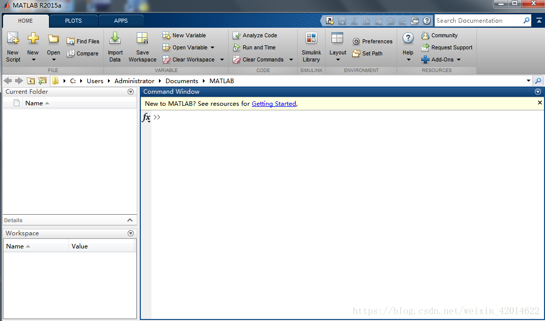Screen dimensions: 545x321
Task: Open a file with the Open folder icon
Action: pyautogui.click(x=53, y=38)
